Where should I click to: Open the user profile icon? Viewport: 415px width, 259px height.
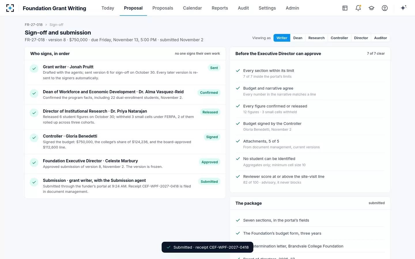385,8
